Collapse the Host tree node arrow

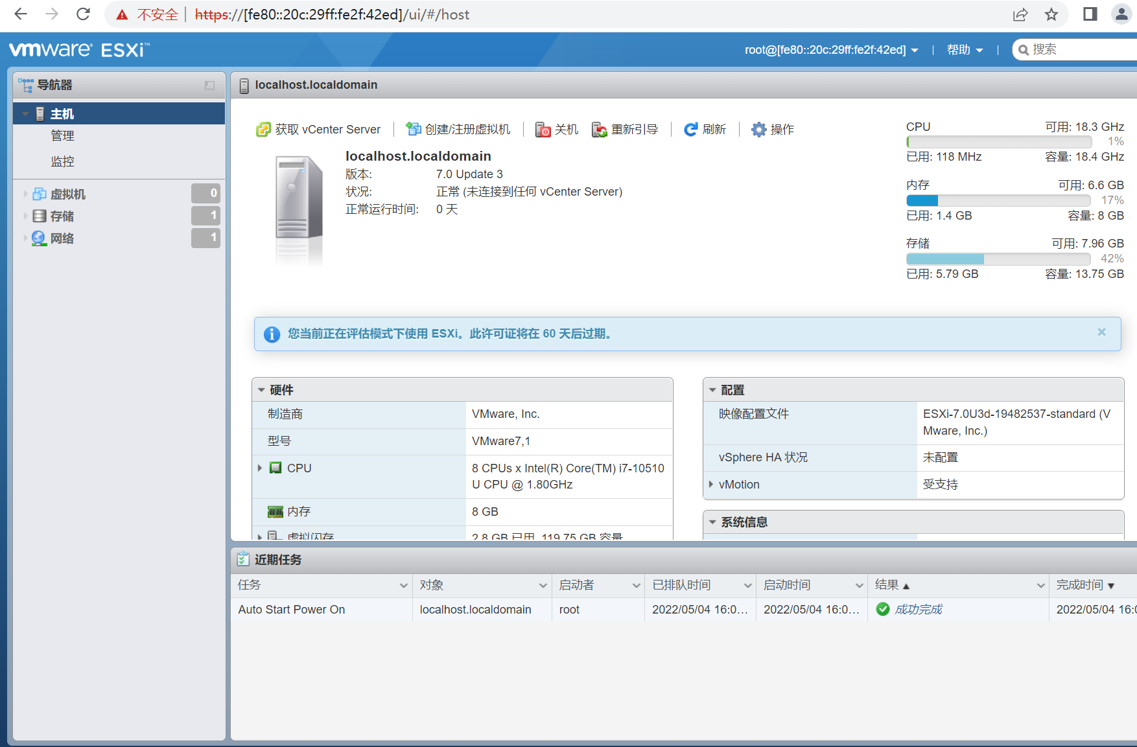[25, 114]
